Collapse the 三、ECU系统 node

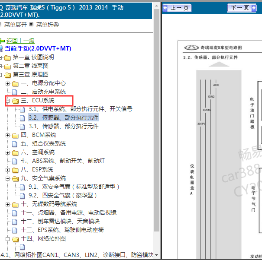click(7, 101)
